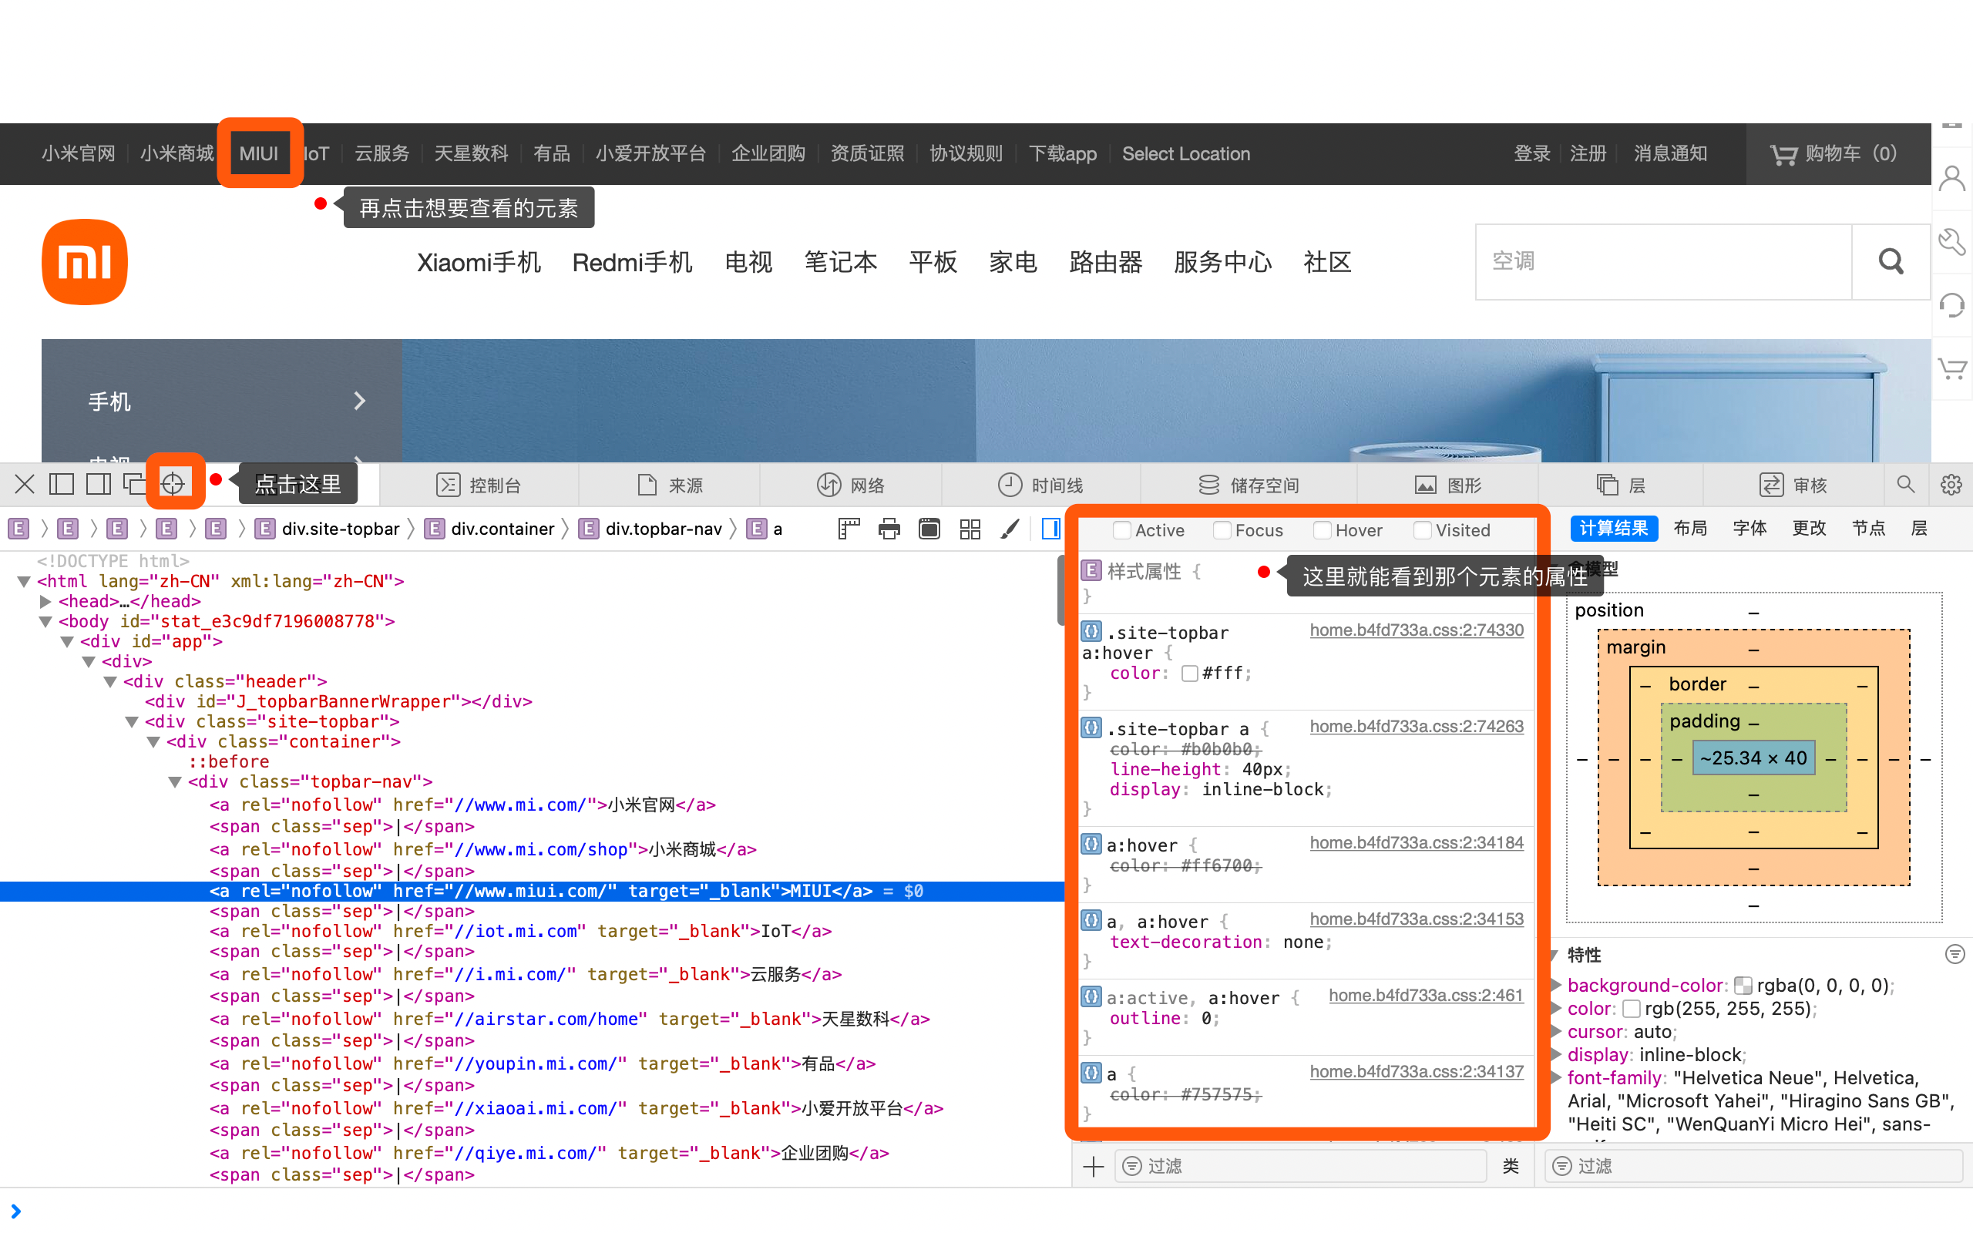Open customer service headset icon

click(x=1951, y=305)
